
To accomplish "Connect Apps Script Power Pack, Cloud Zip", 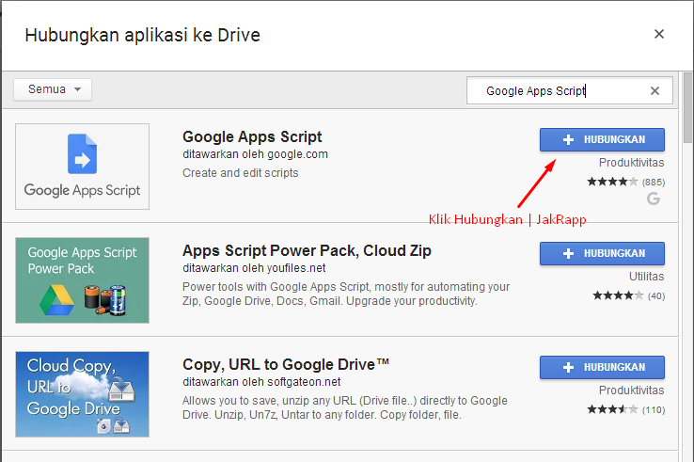I will [602, 253].
